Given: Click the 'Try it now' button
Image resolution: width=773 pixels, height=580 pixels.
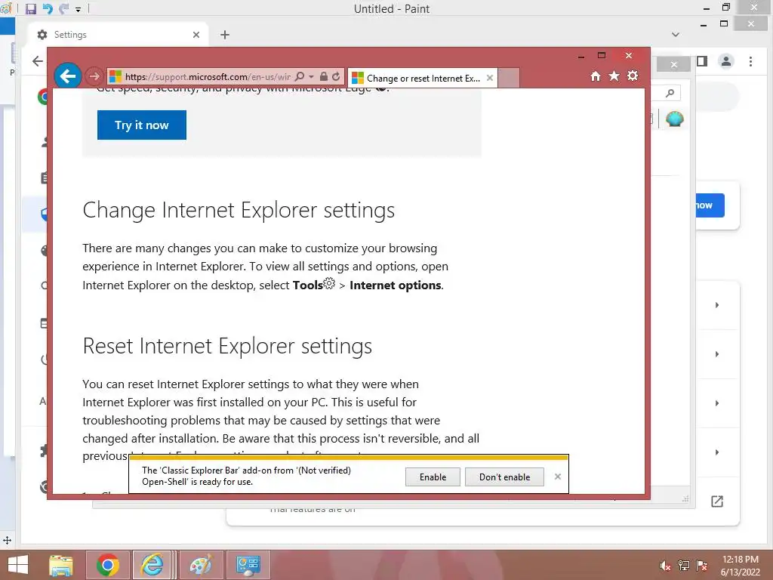Looking at the screenshot, I should 141,125.
